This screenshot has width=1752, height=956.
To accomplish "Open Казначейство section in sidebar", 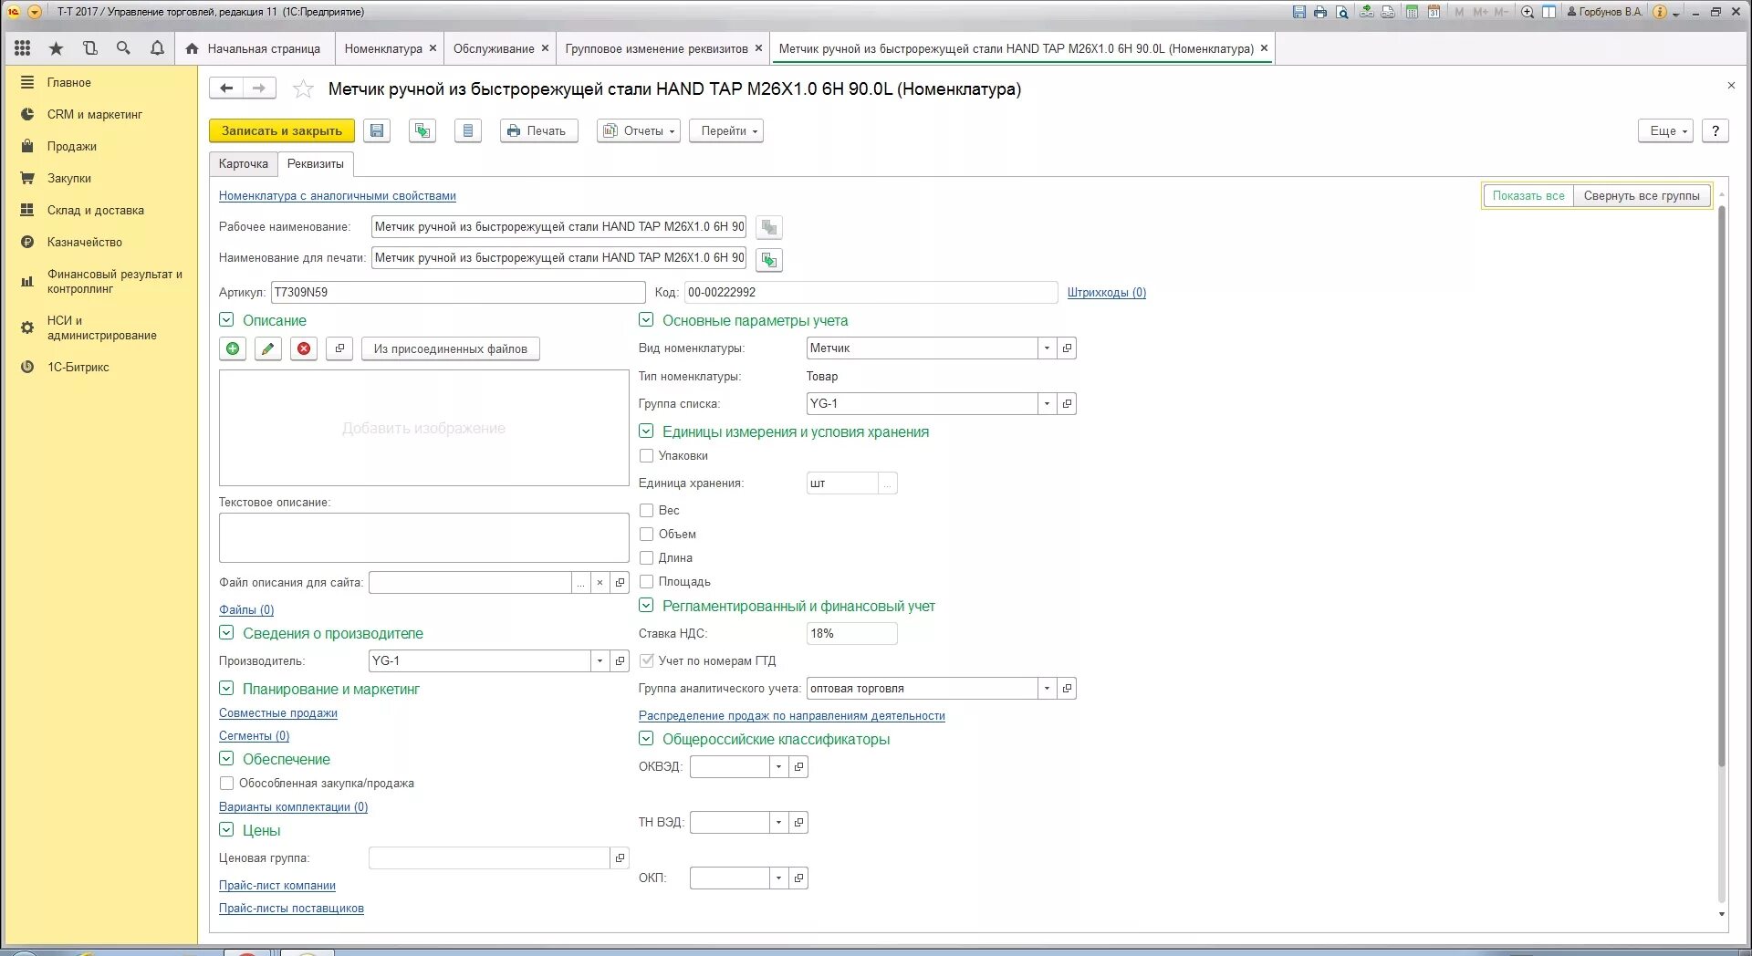I will click(85, 242).
